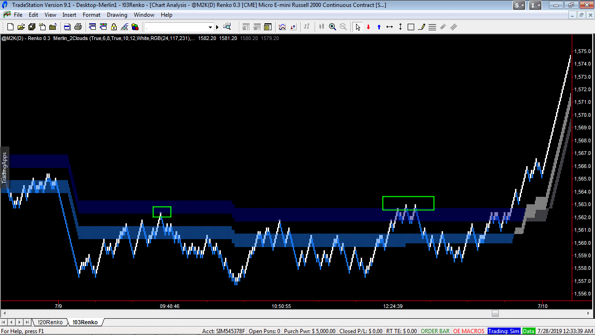Switch to the !20Renko tab

pyautogui.click(x=50, y=322)
